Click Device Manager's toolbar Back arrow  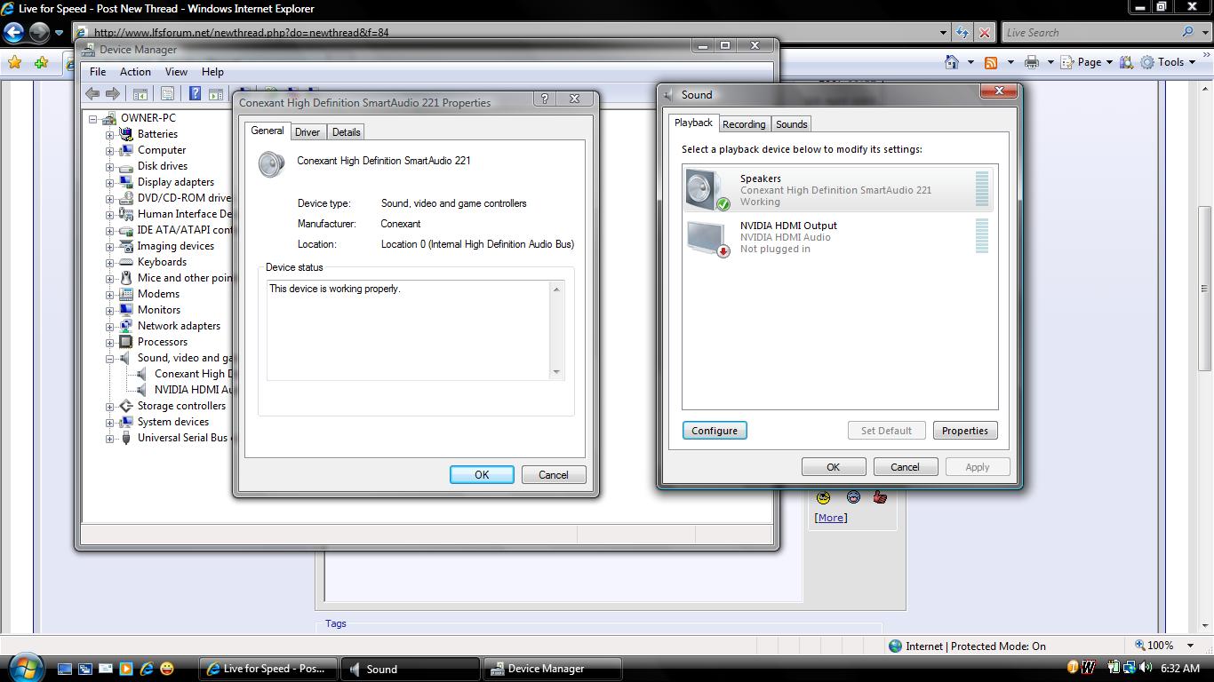click(x=92, y=93)
